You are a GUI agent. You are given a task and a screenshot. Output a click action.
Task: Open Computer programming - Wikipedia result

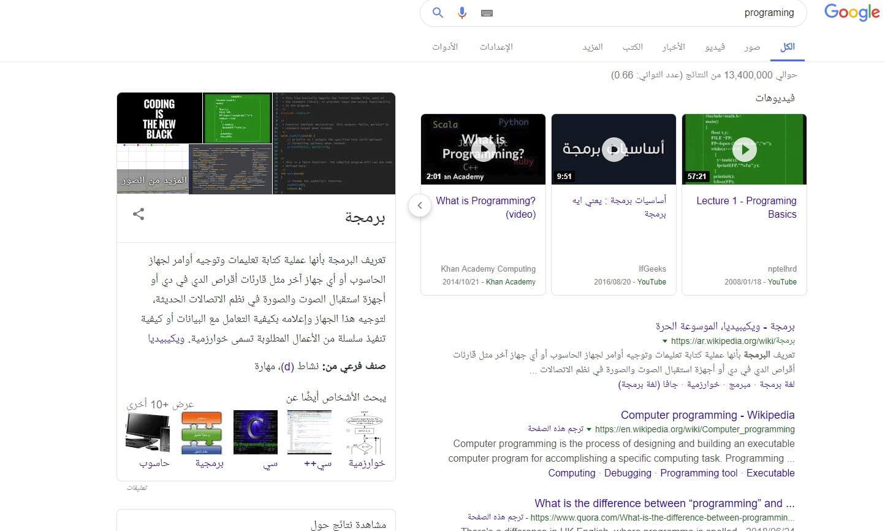[707, 415]
